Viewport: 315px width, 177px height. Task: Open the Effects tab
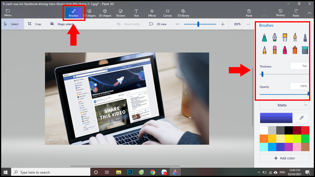pos(152,13)
